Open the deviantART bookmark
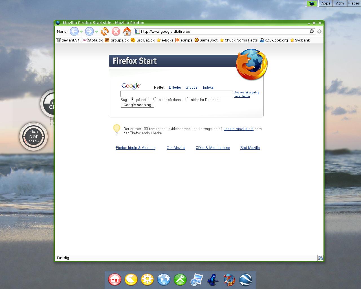This screenshot has height=289, width=361. click(69, 40)
